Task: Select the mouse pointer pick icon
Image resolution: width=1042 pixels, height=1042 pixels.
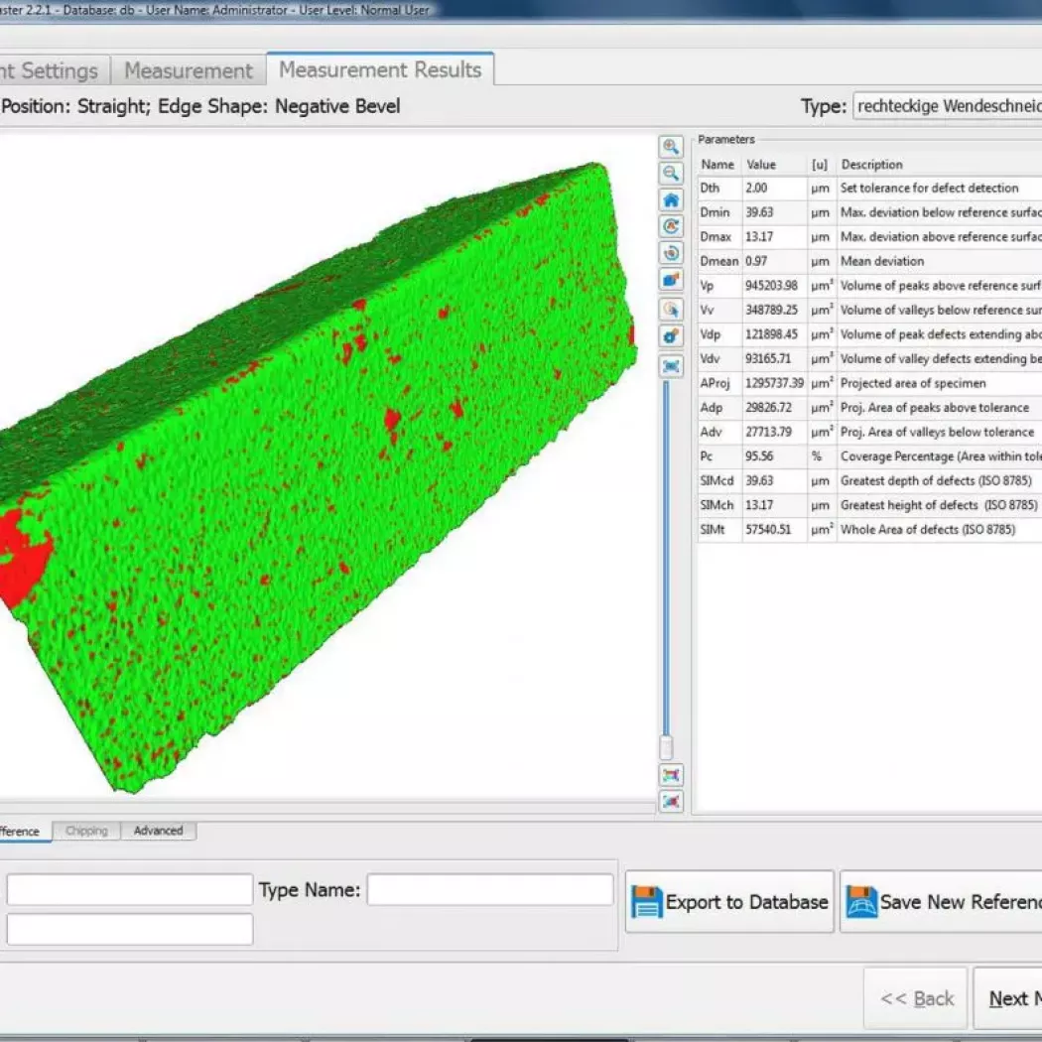Action: click(671, 310)
